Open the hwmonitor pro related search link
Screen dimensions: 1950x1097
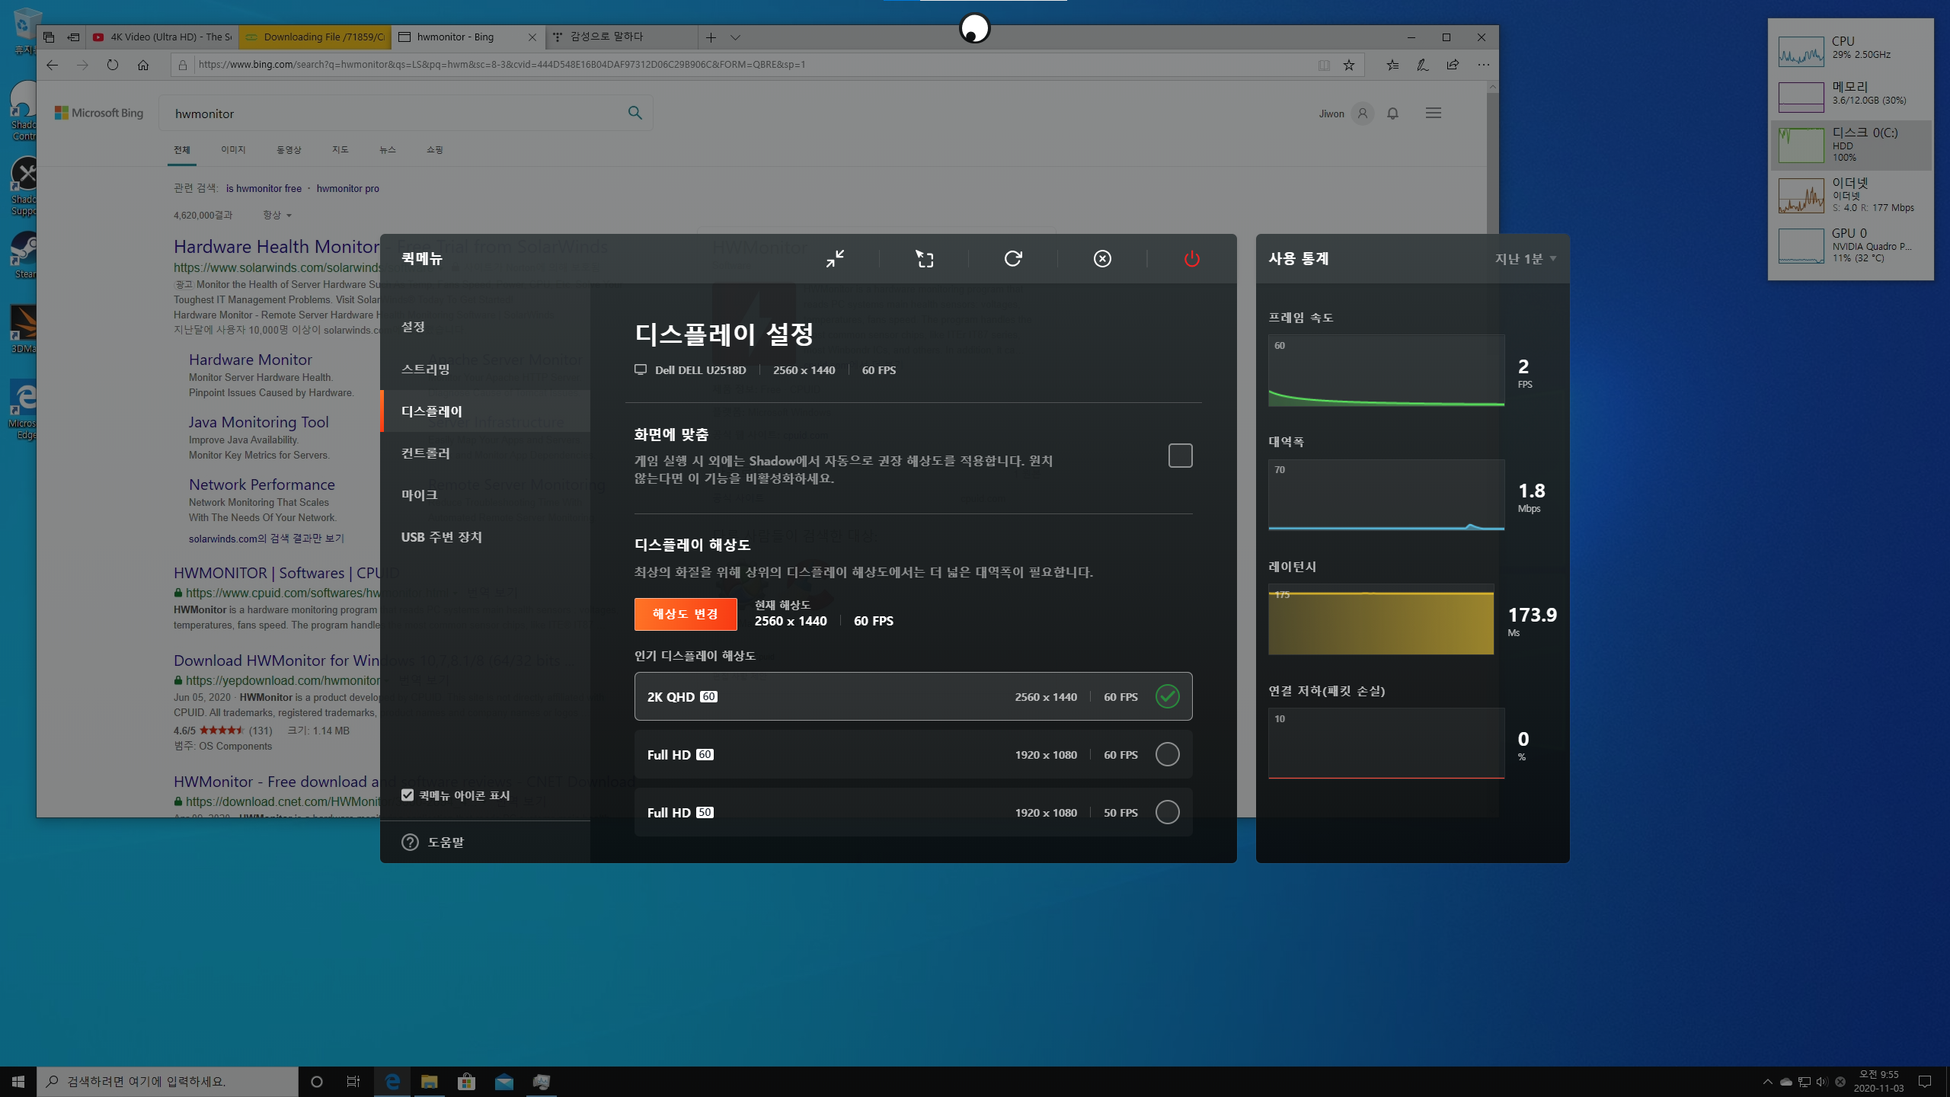(x=347, y=189)
